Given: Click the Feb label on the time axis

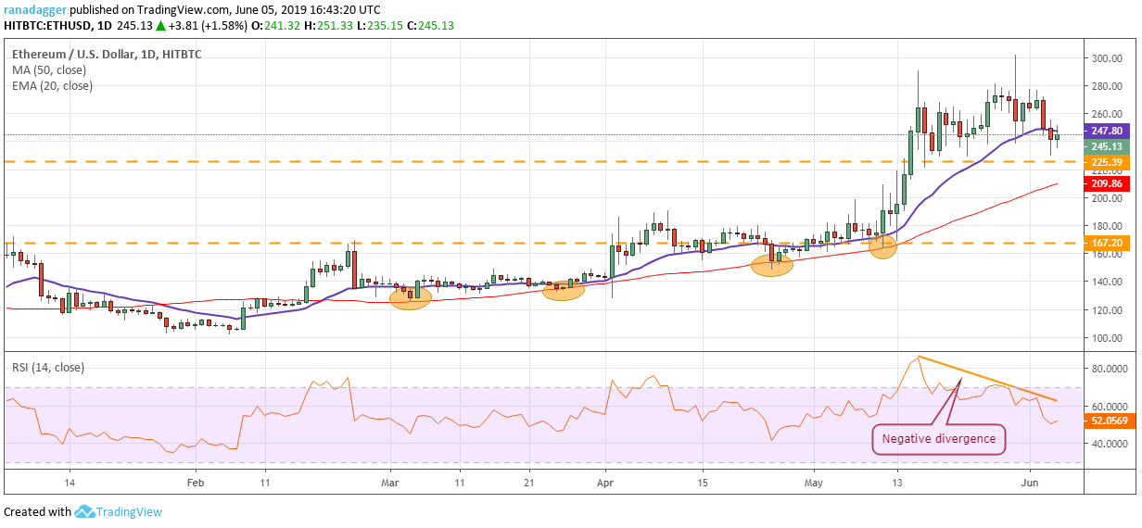Looking at the screenshot, I should pyautogui.click(x=195, y=483).
